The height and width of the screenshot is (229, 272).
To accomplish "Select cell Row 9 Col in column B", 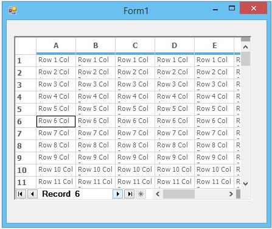I will 96,158.
